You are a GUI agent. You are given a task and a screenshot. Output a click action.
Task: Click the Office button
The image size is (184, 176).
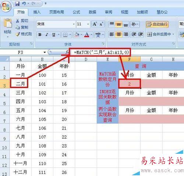[6, 6]
